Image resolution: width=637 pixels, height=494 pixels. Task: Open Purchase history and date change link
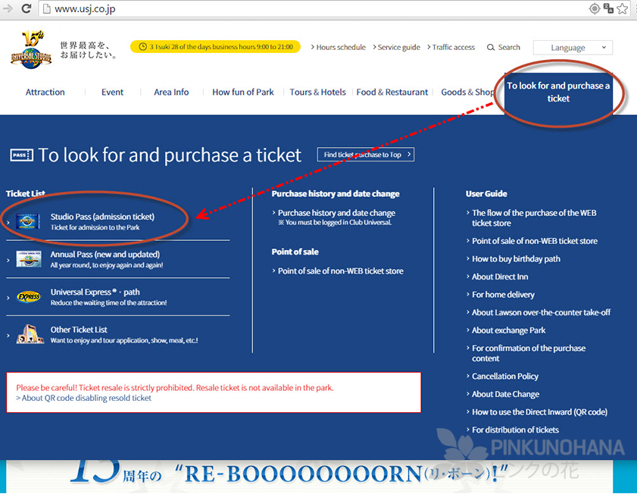(x=336, y=213)
